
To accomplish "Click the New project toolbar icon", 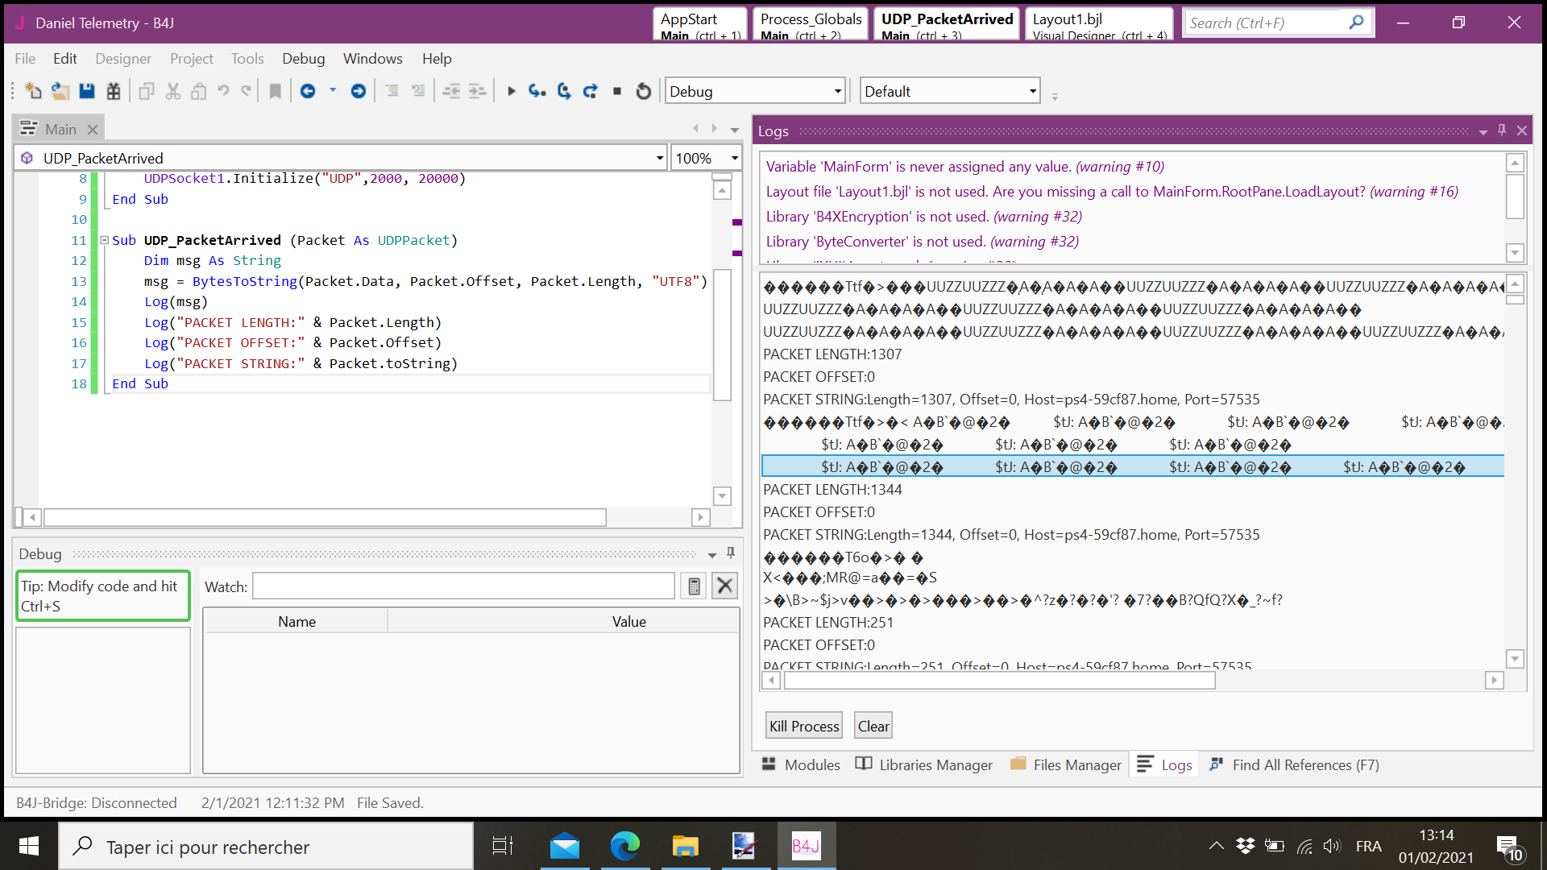I will pos(33,91).
